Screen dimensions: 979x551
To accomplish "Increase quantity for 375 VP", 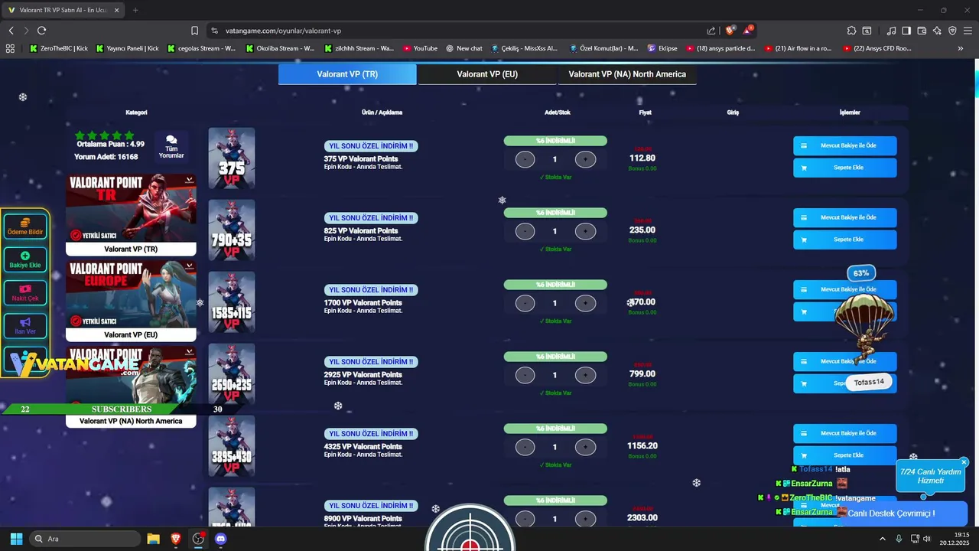I will pyautogui.click(x=585, y=159).
